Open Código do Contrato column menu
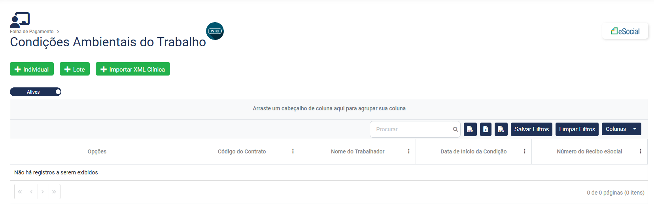 coord(293,151)
